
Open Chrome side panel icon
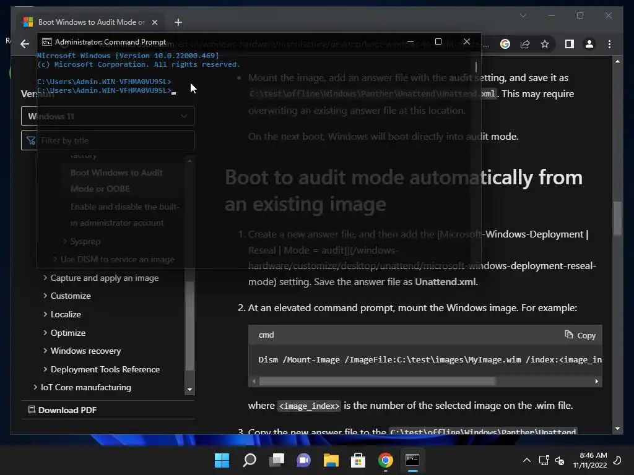[570, 44]
